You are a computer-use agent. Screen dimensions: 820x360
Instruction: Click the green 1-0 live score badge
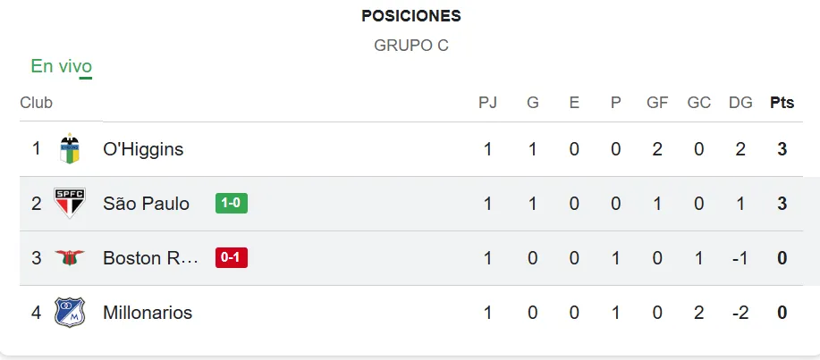click(232, 204)
